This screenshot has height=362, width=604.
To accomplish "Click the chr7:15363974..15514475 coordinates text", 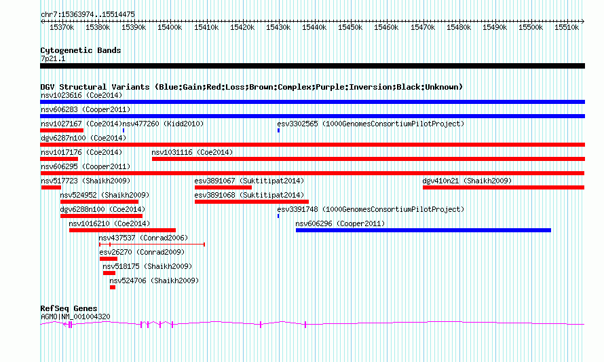I will point(88,15).
